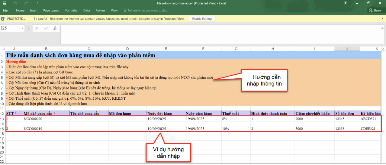Click the Protected View shield icon
Image resolution: width=386 pixels, height=165 pixels.
(x=3, y=19)
